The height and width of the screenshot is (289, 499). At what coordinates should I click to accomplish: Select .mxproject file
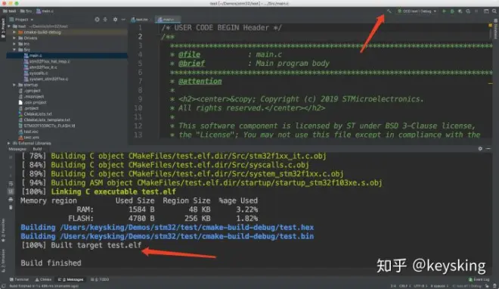click(x=31, y=96)
